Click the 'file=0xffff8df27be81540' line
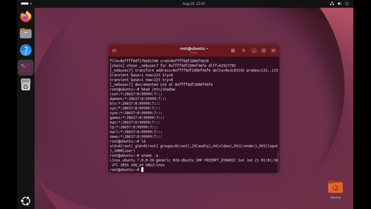 pyautogui.click(x=159, y=61)
